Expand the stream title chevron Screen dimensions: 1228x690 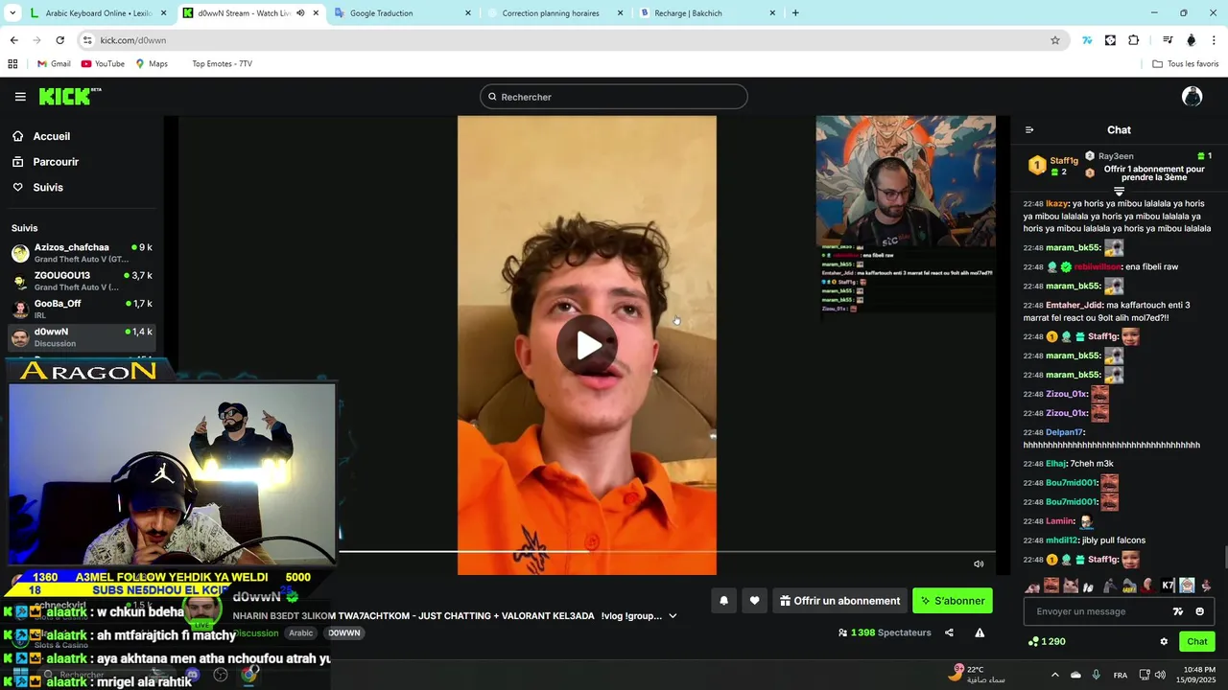pyautogui.click(x=673, y=616)
